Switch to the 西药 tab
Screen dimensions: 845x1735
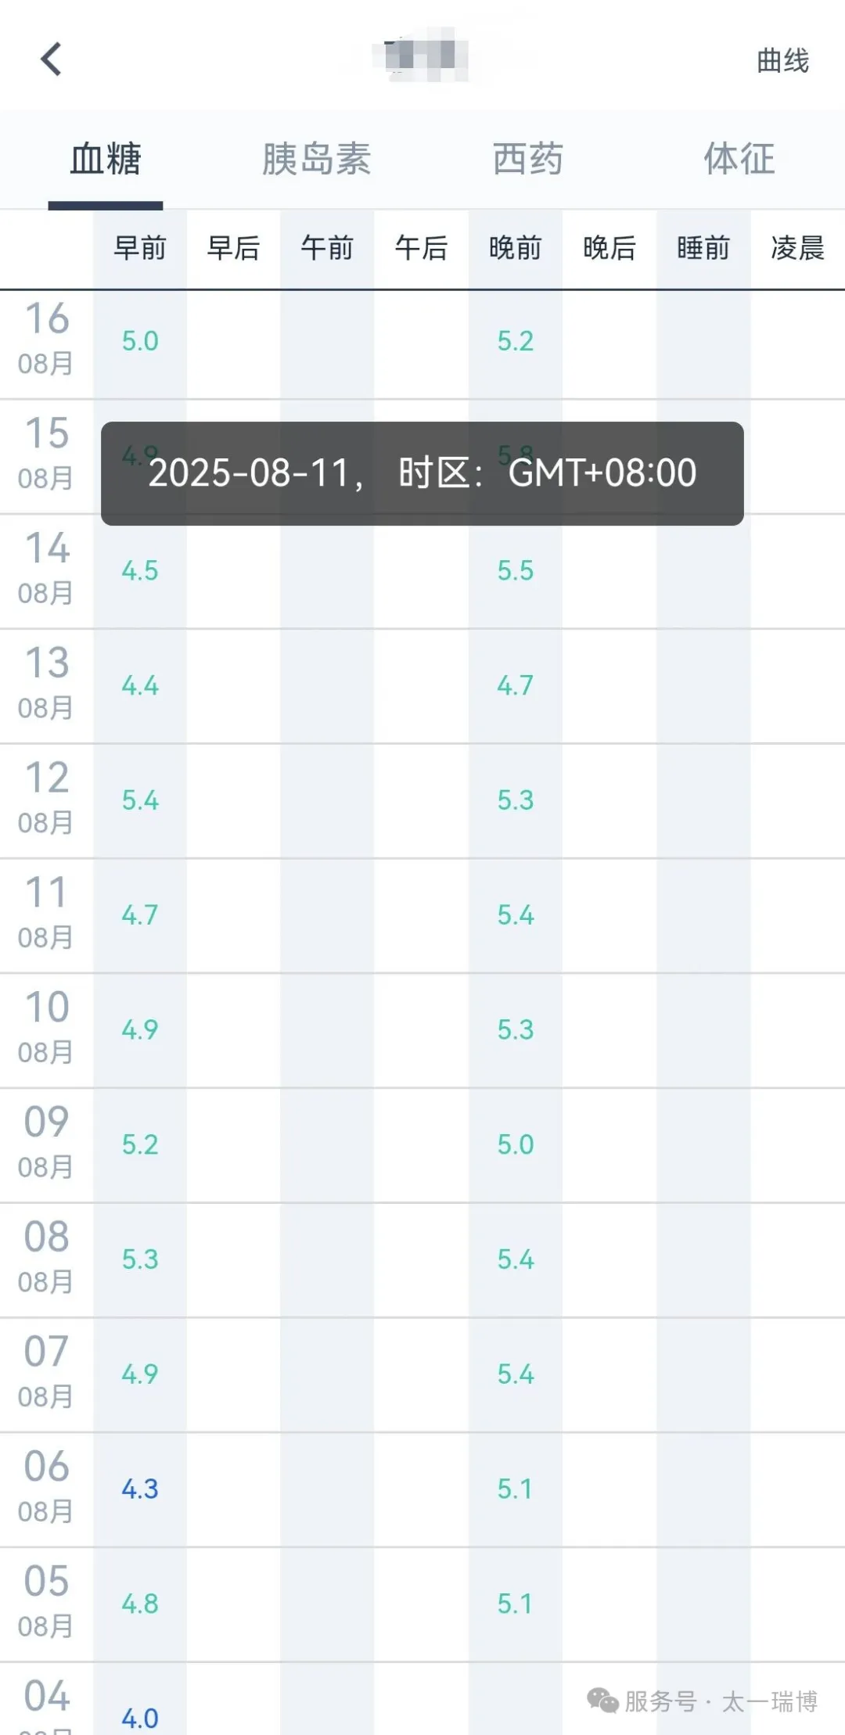528,159
